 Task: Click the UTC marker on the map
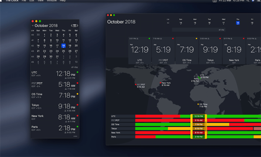[x=199, y=77]
